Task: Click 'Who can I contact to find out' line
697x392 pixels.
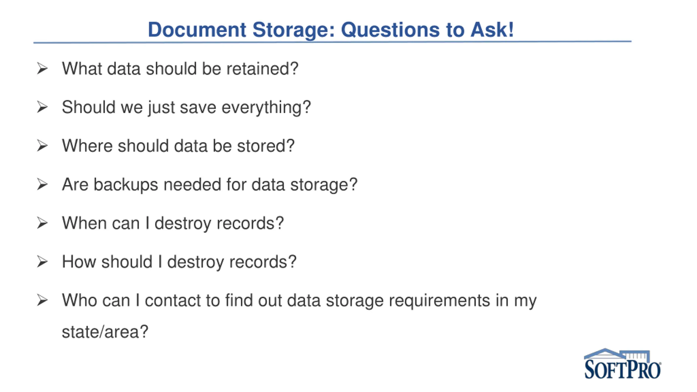Action: tap(299, 300)
